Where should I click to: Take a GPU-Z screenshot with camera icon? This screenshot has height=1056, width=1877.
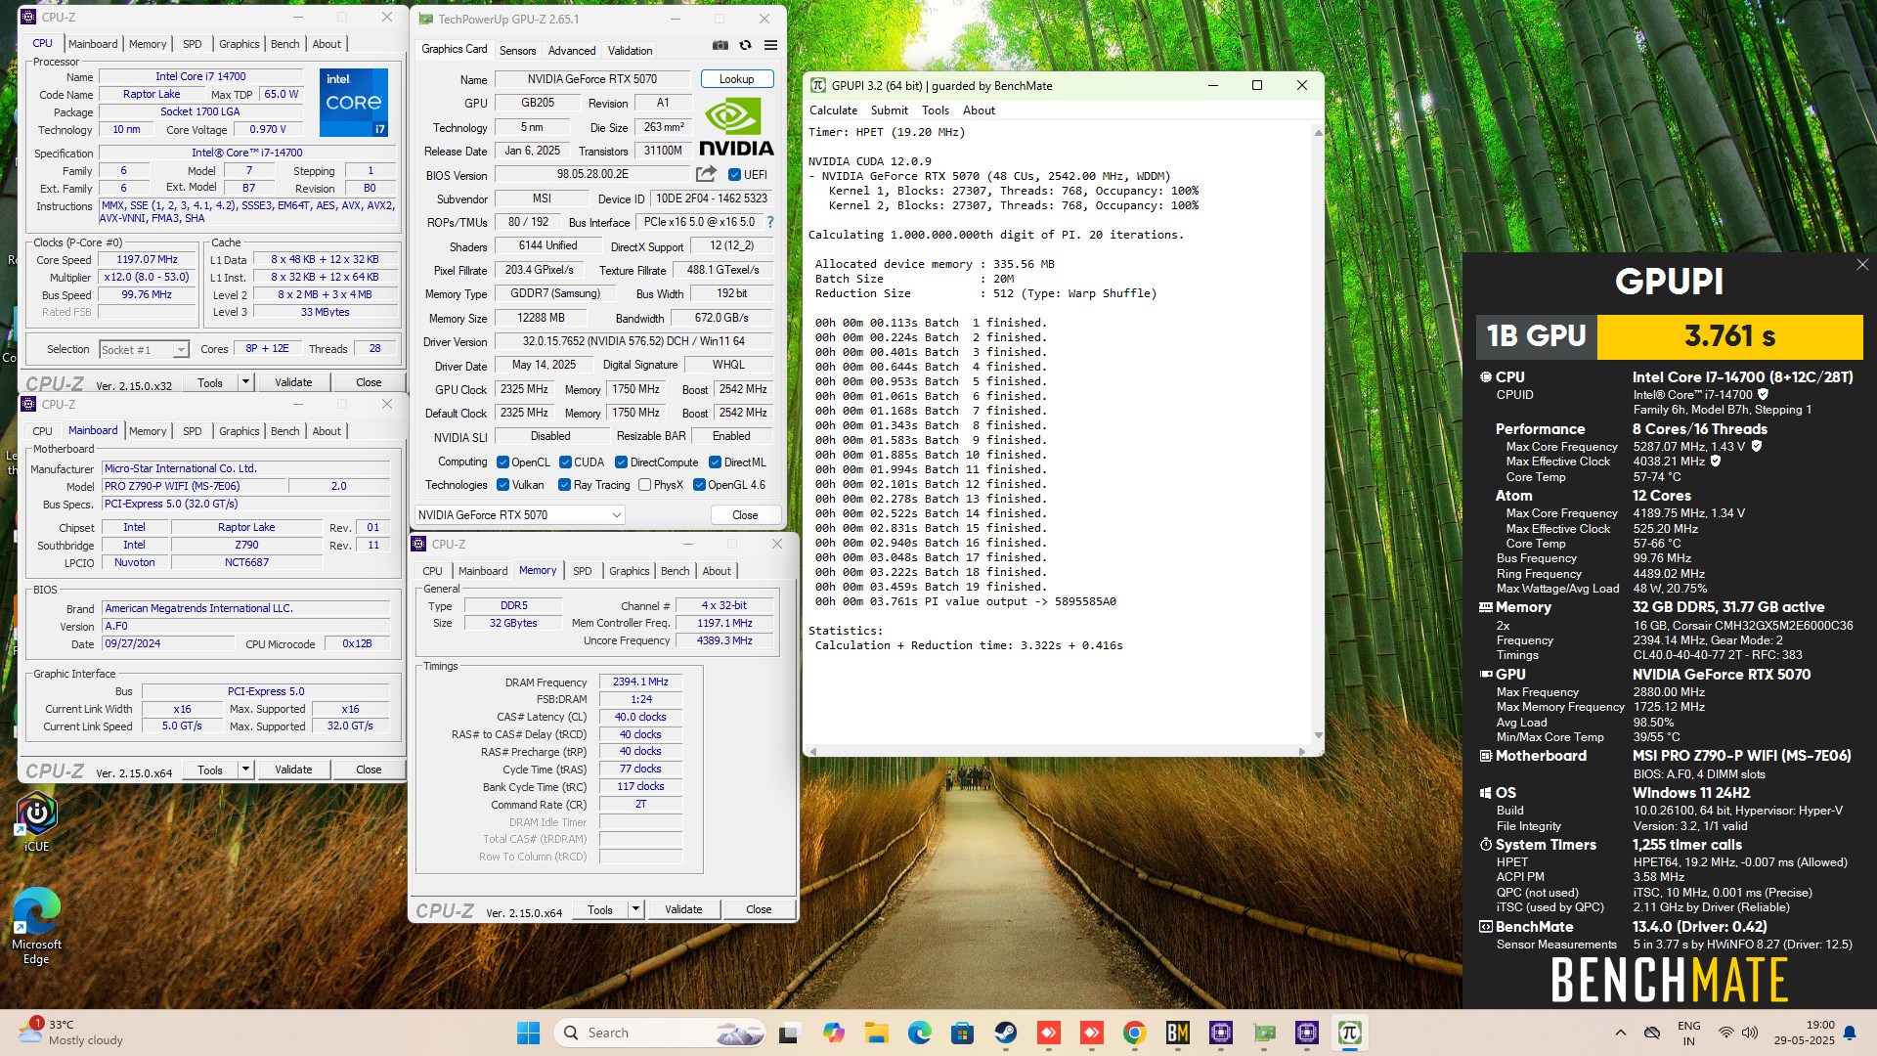pyautogui.click(x=720, y=46)
